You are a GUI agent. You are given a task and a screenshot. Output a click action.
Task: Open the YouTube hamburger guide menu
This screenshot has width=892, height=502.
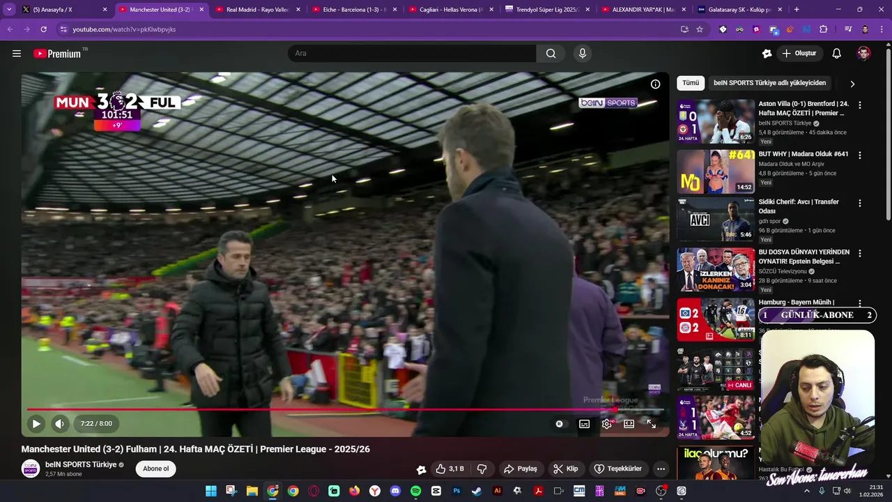pyautogui.click(x=17, y=54)
